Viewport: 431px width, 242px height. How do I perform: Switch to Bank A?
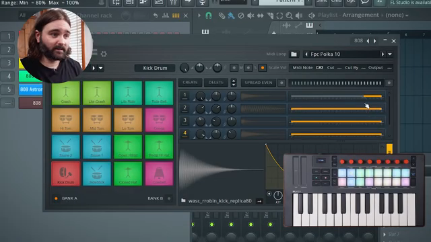pos(56,198)
